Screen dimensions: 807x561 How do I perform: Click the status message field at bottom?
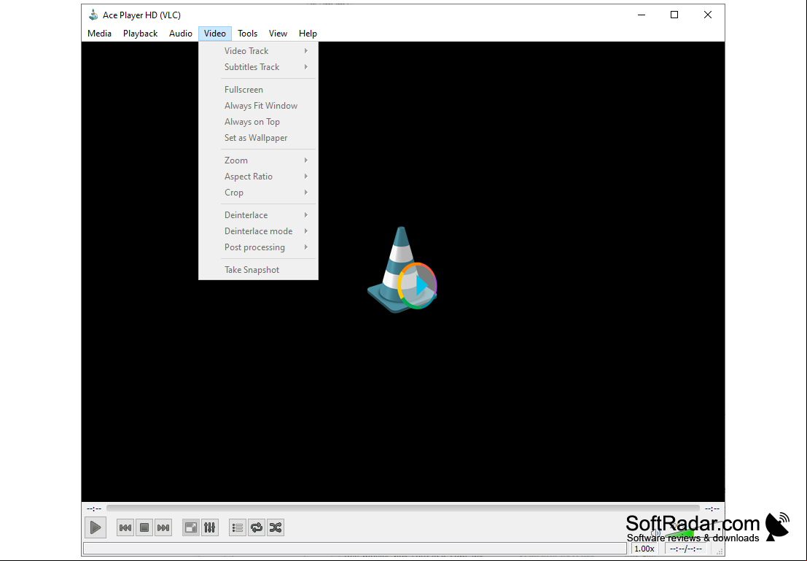(x=355, y=549)
